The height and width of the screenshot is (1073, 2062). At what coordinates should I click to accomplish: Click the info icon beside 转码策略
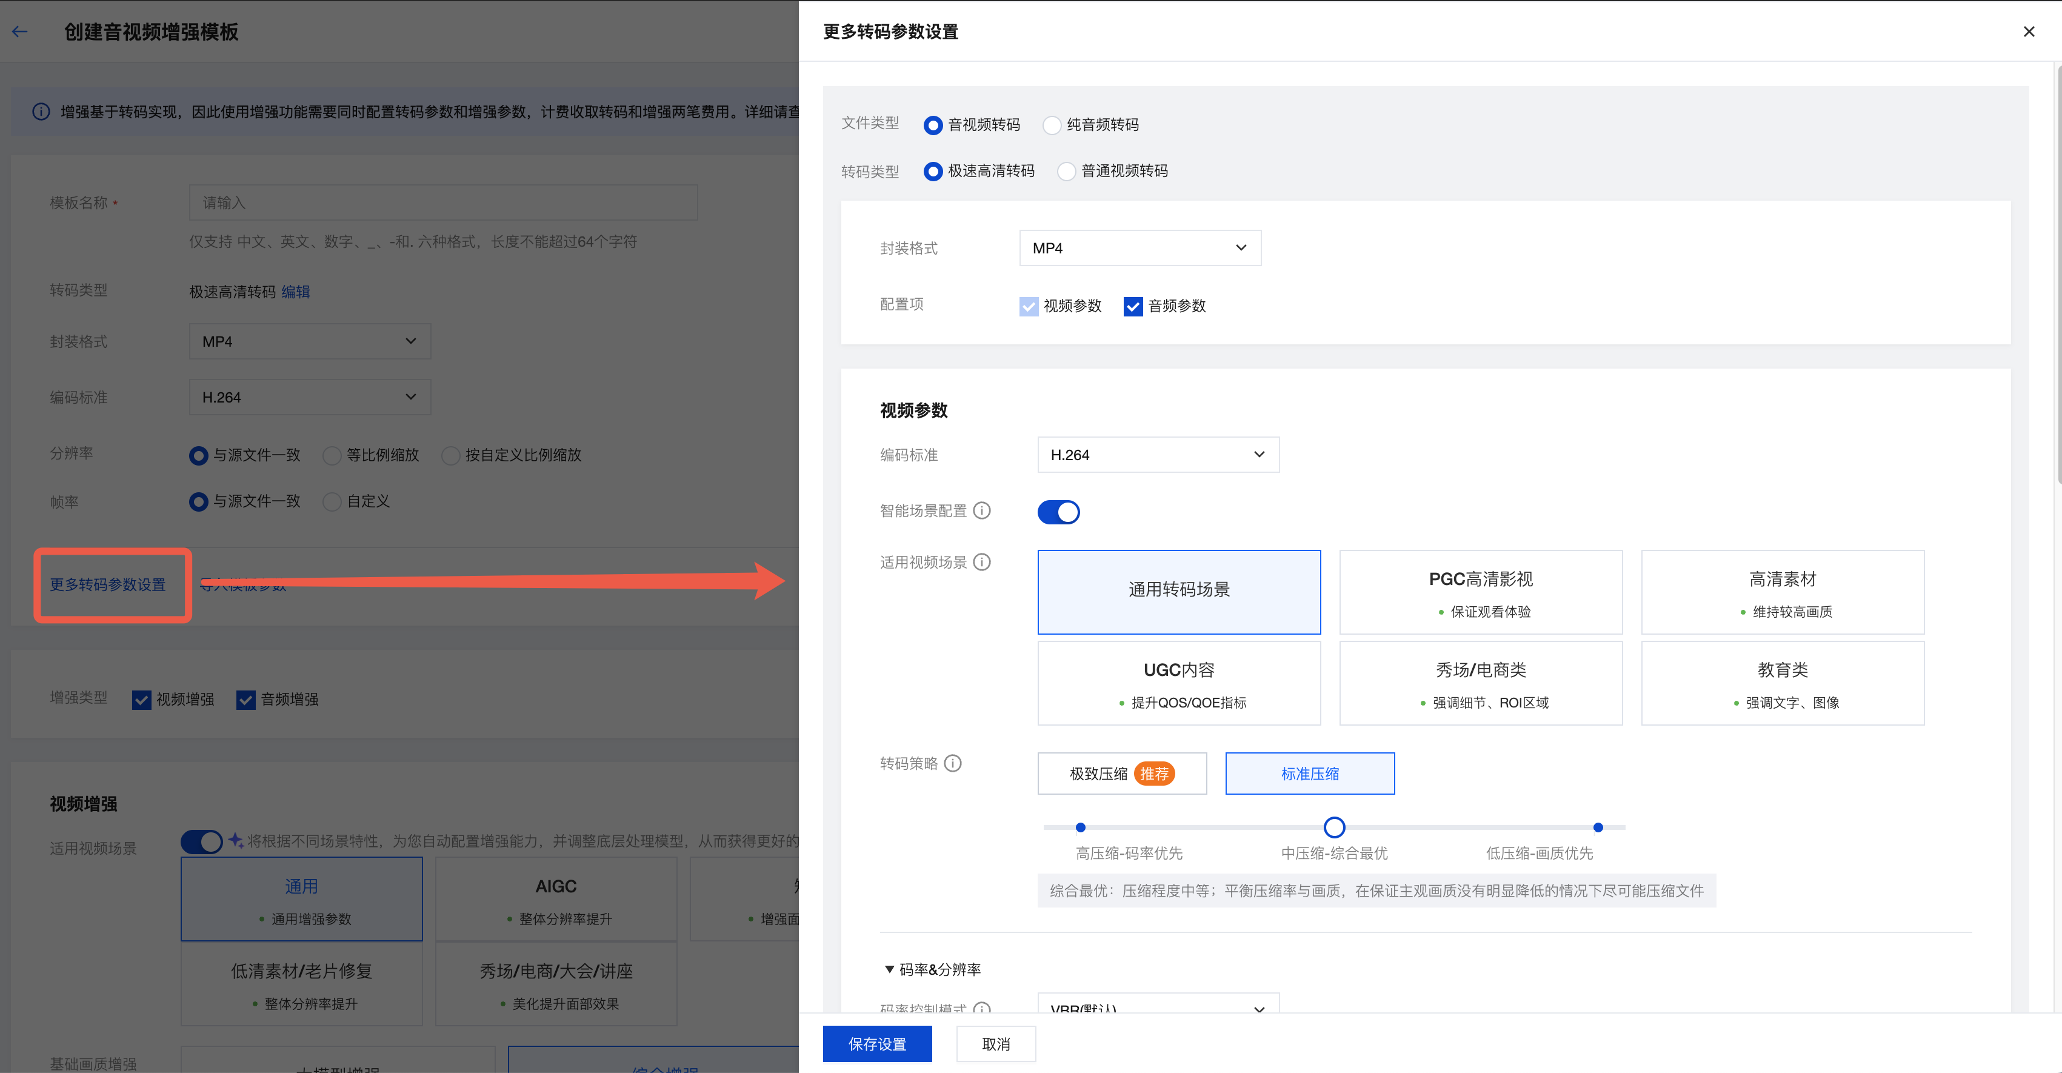click(953, 763)
